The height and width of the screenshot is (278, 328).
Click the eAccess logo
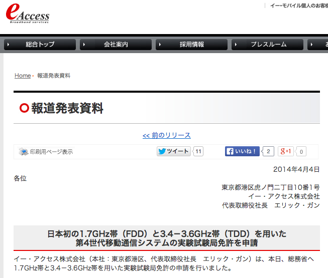tap(28, 14)
